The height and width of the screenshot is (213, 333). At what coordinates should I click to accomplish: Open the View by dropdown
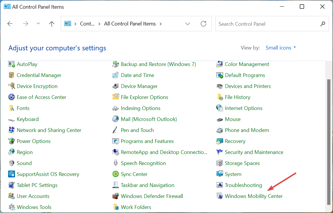point(280,47)
